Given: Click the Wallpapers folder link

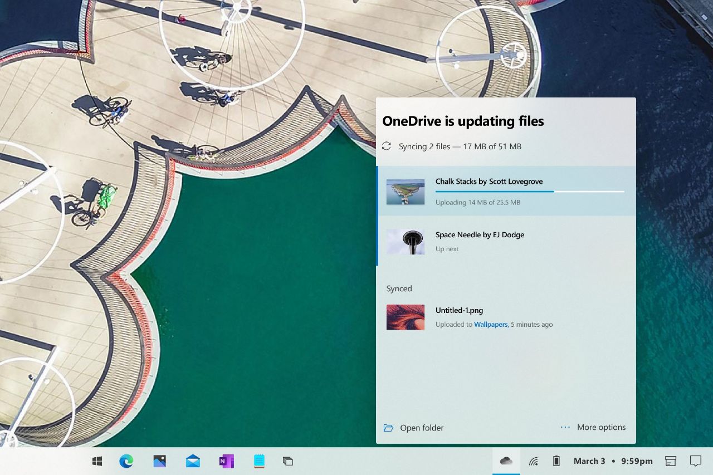Looking at the screenshot, I should [x=490, y=324].
